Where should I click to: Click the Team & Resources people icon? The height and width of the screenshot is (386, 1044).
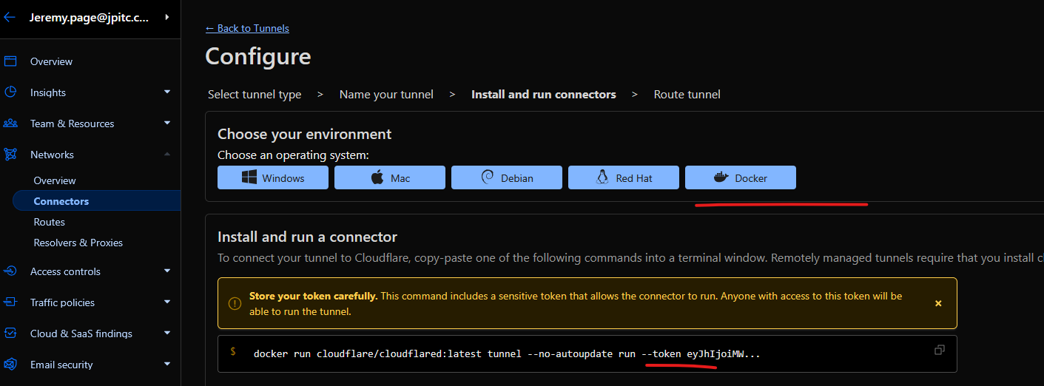tap(10, 123)
